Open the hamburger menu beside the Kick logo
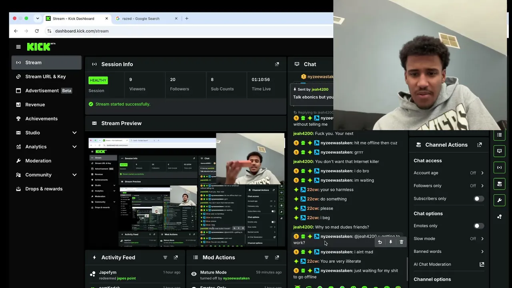Image resolution: width=512 pixels, height=288 pixels. (x=18, y=47)
